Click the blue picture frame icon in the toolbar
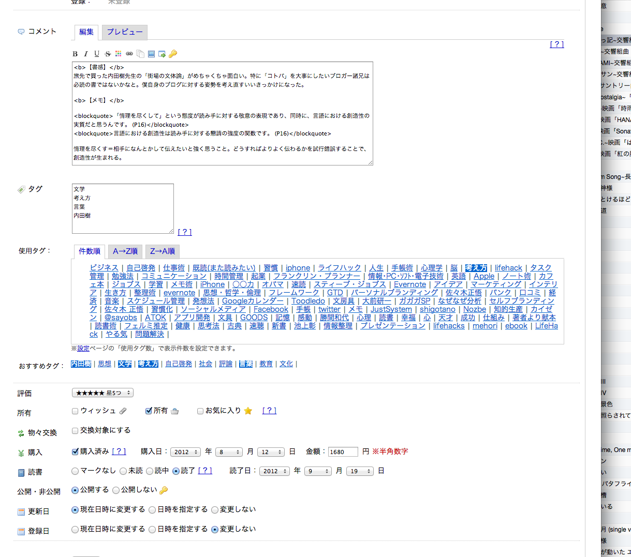This screenshot has width=631, height=557. click(151, 54)
